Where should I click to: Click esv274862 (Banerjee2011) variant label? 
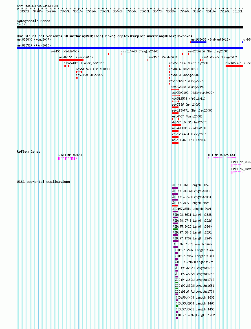[84, 63]
